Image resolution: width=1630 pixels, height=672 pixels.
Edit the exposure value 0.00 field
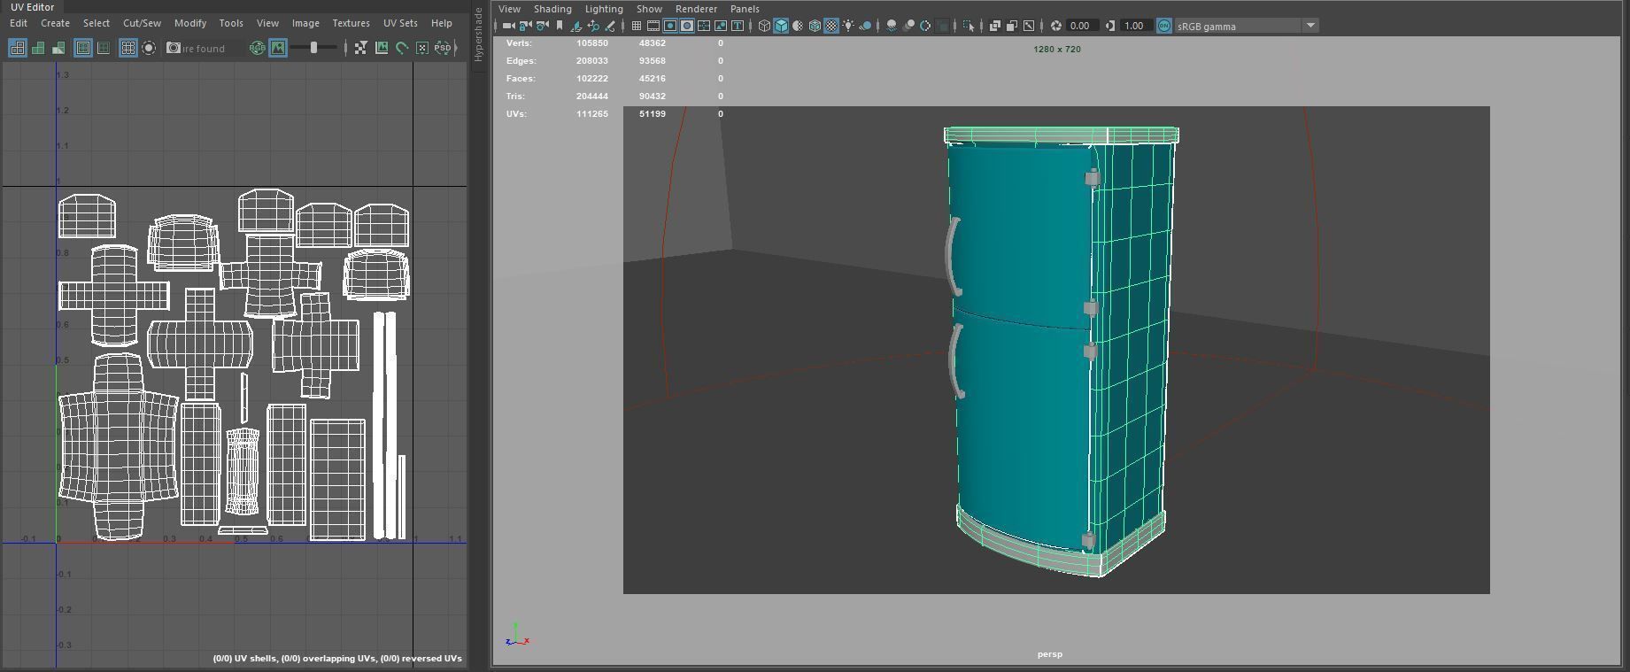point(1081,26)
